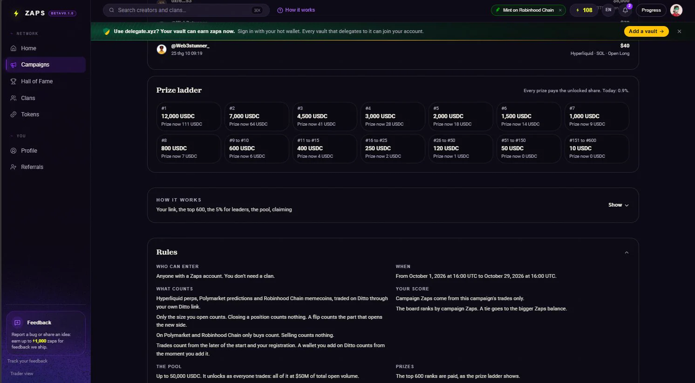This screenshot has height=383, width=695.
Task: Click Track your feedback link
Action: [x=27, y=361]
